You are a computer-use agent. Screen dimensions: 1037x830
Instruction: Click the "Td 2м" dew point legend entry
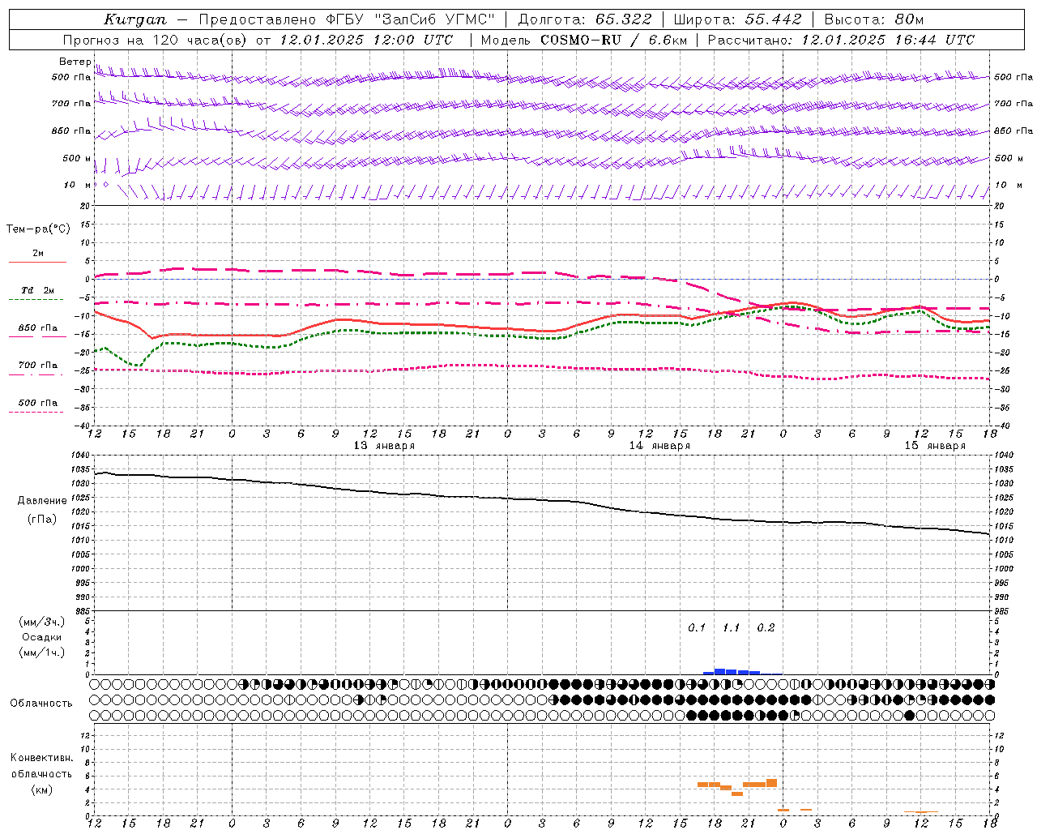38,290
